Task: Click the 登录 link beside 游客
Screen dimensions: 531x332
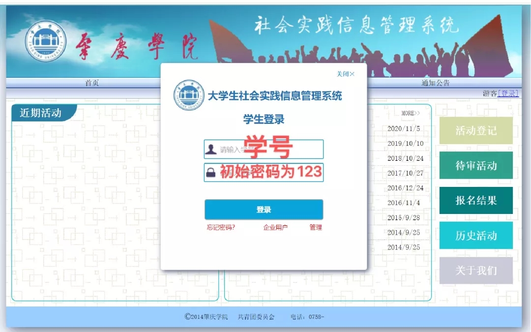Action: (x=508, y=93)
